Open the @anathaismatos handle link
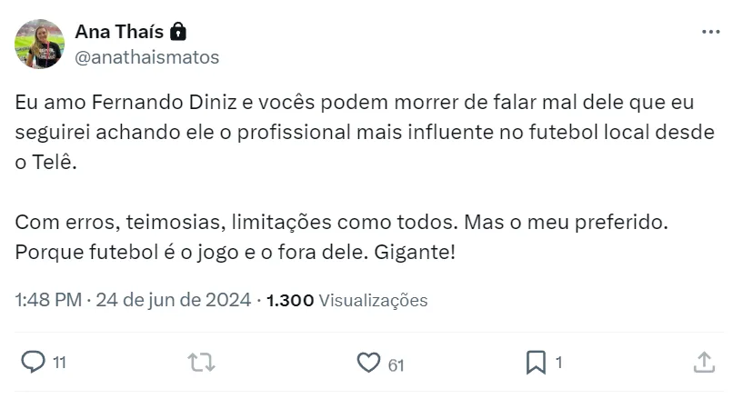The width and height of the screenshot is (743, 399). pyautogui.click(x=146, y=56)
